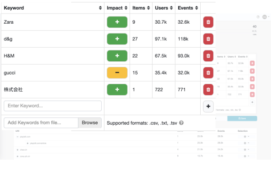Open the selection dropdown for the playbill.com row
The width and height of the screenshot is (271, 173).
[246, 137]
